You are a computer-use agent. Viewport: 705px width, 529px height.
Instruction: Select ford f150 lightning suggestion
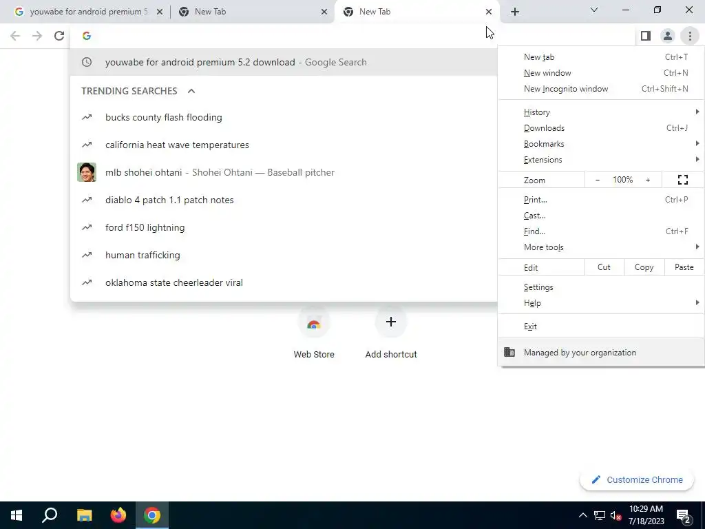click(x=284, y=227)
